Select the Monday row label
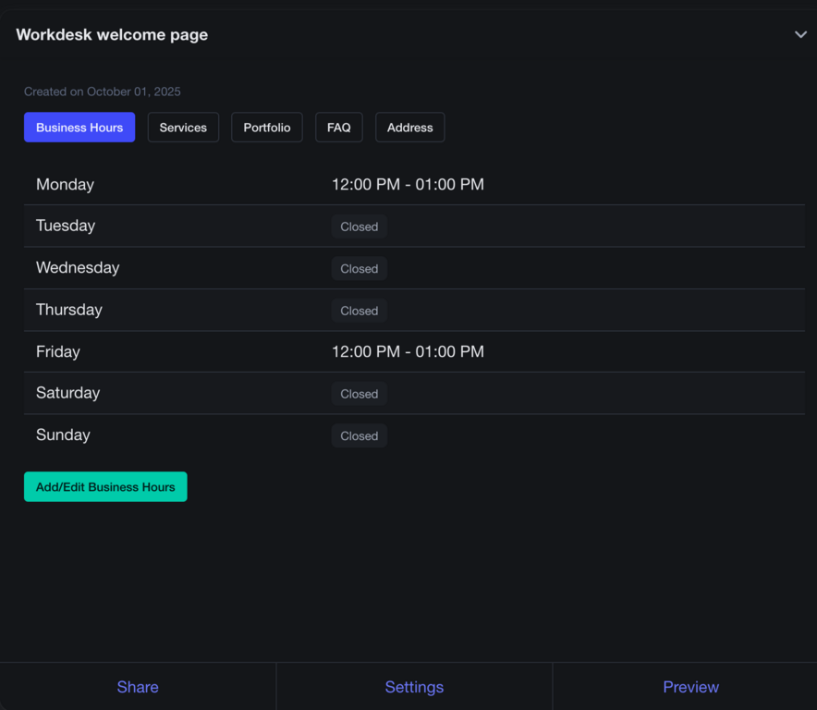Screen dimensions: 817x710 pos(65,185)
